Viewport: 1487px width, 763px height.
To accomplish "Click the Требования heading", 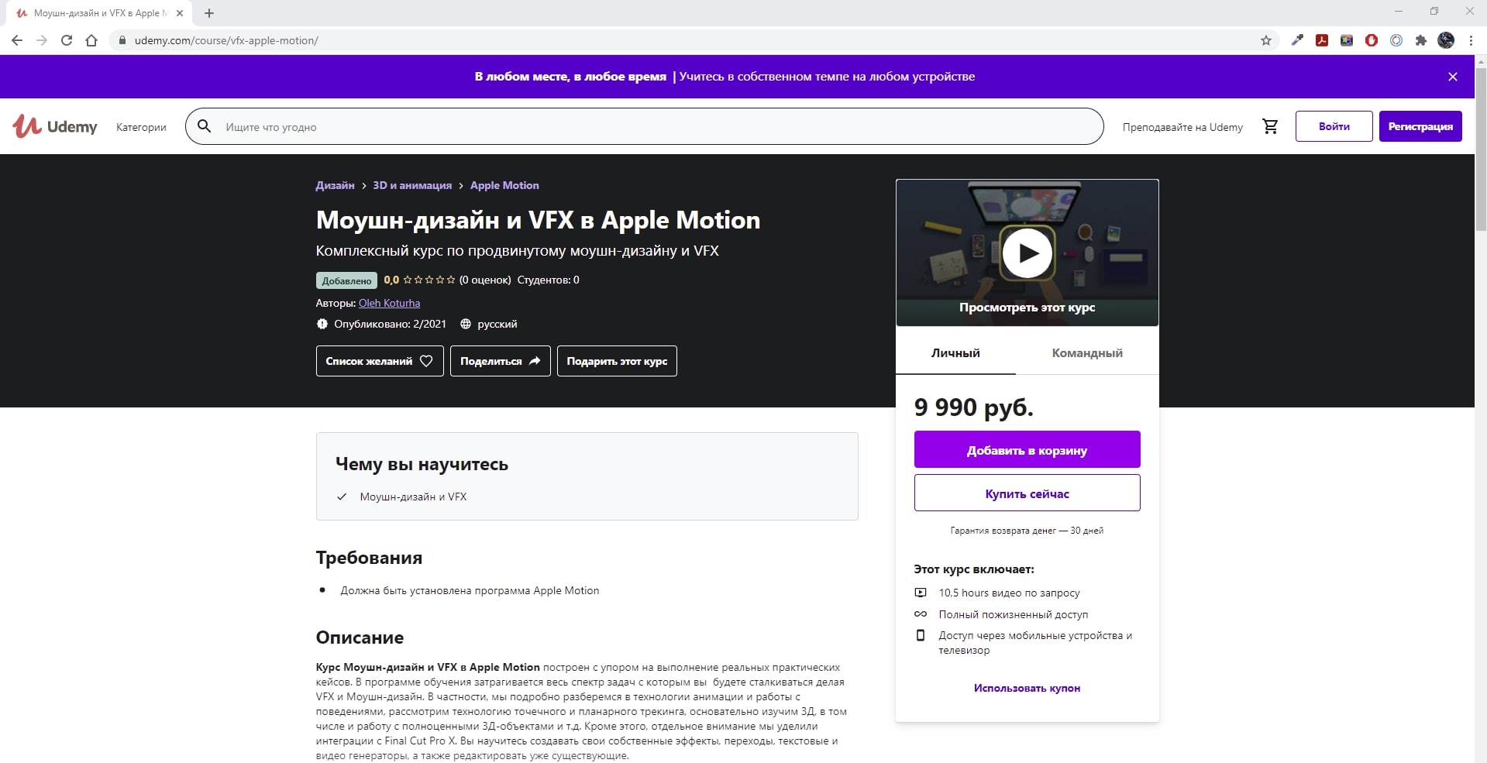I will [369, 558].
